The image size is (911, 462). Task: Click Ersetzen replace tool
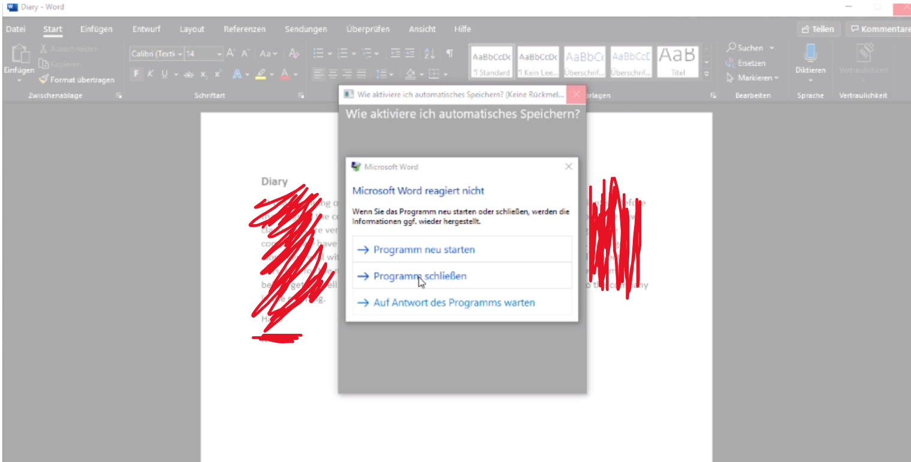pyautogui.click(x=746, y=63)
